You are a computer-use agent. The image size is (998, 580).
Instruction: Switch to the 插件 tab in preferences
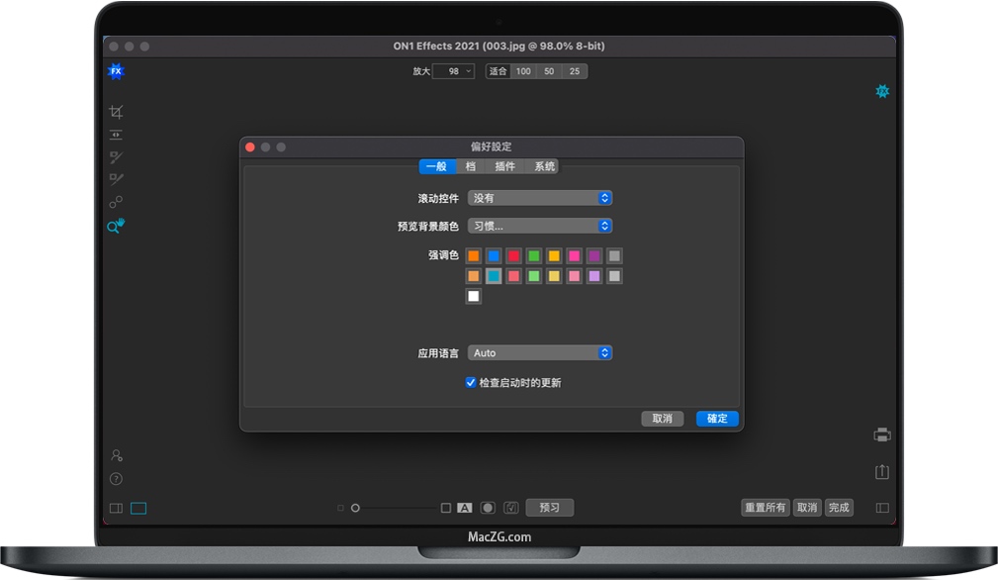[504, 166]
